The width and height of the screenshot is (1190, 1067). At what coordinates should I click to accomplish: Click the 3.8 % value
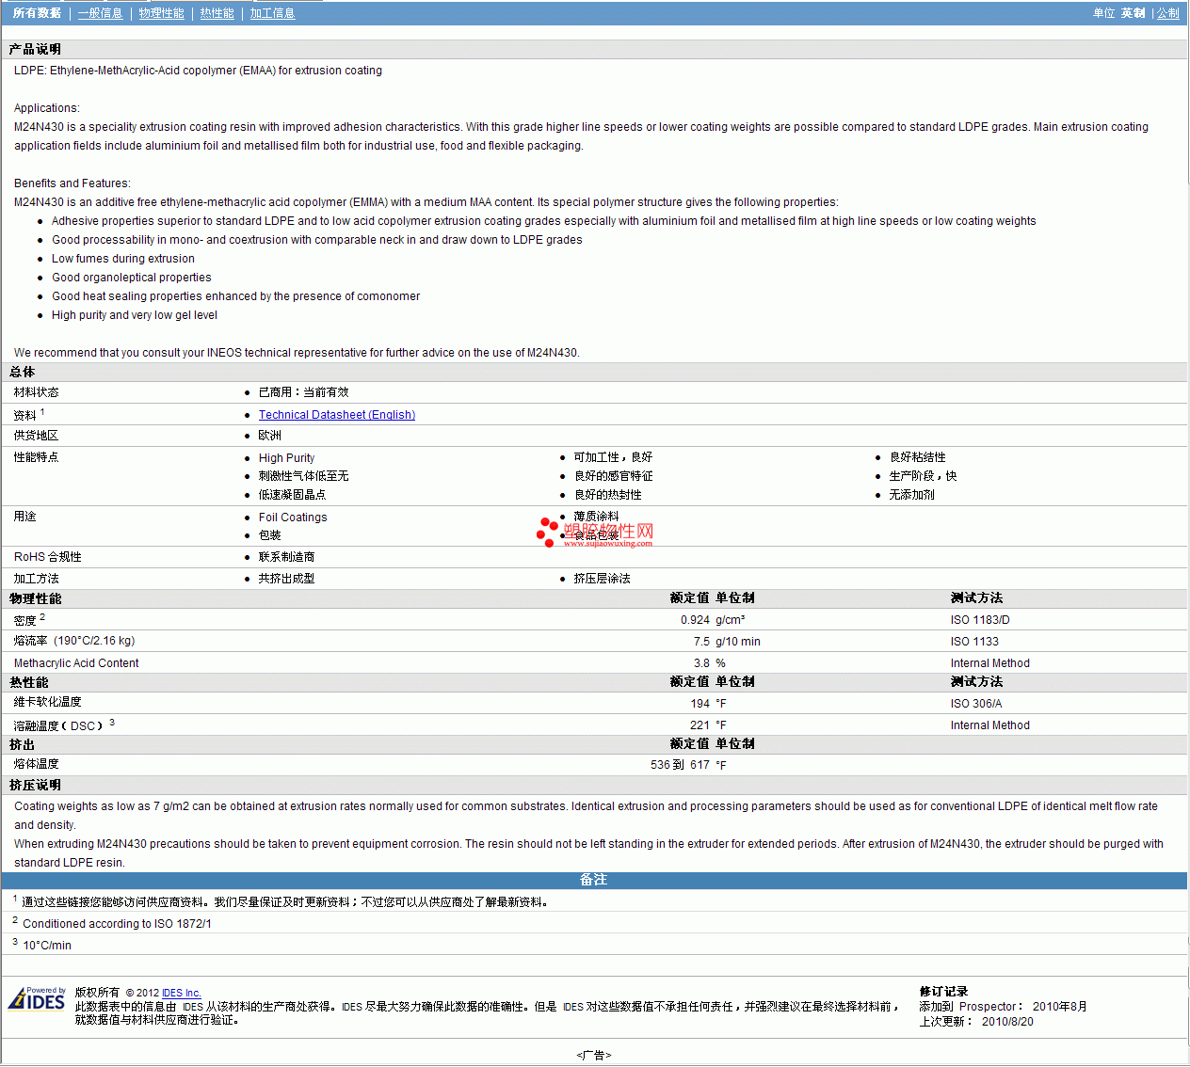pos(709,663)
